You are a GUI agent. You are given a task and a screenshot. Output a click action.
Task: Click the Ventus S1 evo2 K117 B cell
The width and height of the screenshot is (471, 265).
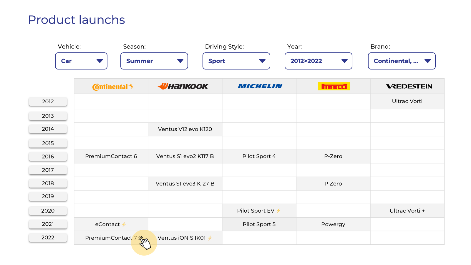(185, 156)
